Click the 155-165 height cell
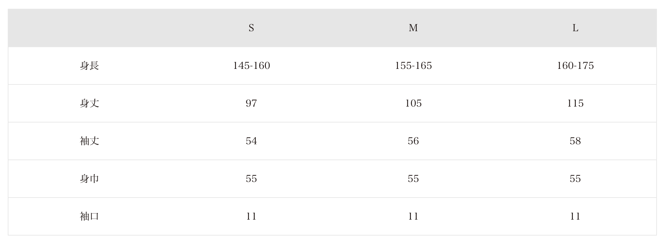 (413, 66)
